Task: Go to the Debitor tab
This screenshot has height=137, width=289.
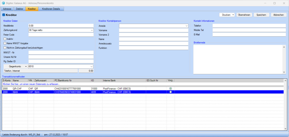Action: tap(20, 9)
